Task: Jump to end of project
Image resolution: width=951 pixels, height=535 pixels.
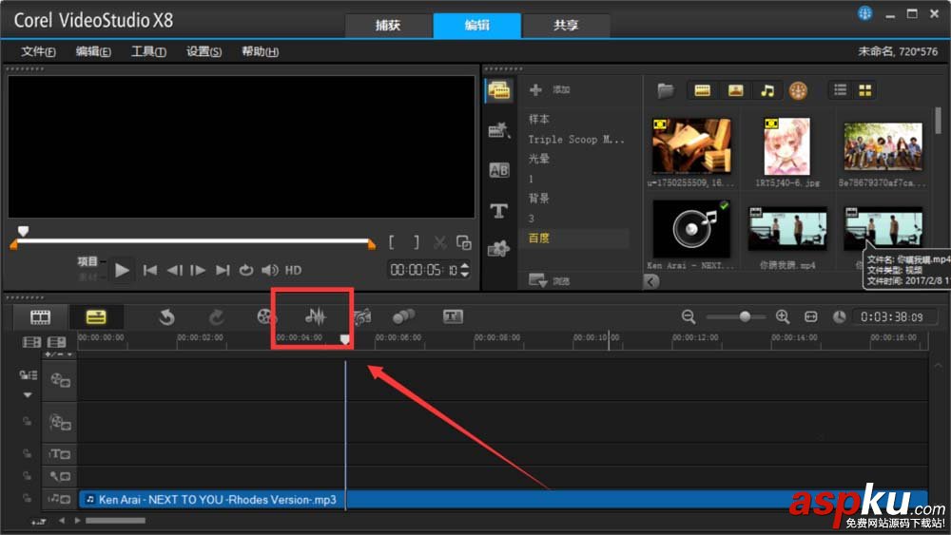Action: pos(223,270)
